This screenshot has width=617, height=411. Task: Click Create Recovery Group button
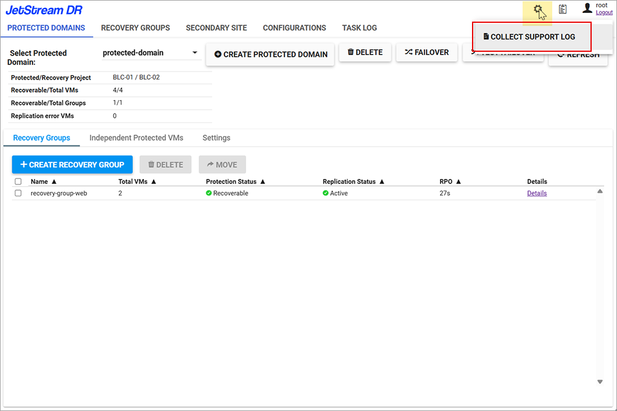[72, 165]
